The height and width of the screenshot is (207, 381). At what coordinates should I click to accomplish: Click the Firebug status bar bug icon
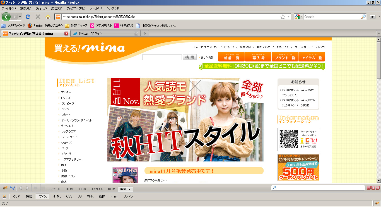pyautogui.click(x=377, y=203)
